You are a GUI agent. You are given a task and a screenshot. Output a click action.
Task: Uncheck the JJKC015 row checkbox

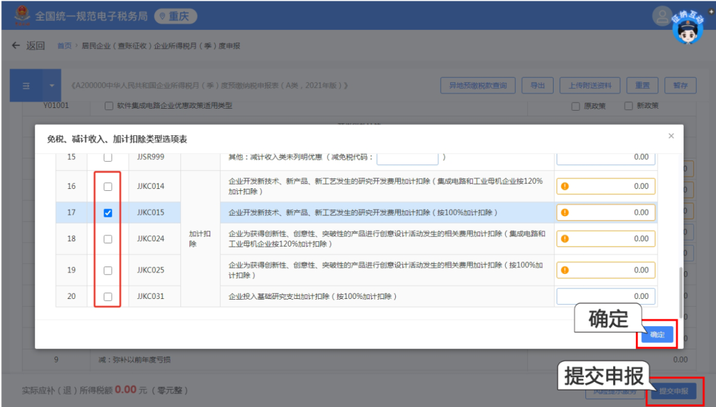[108, 213]
